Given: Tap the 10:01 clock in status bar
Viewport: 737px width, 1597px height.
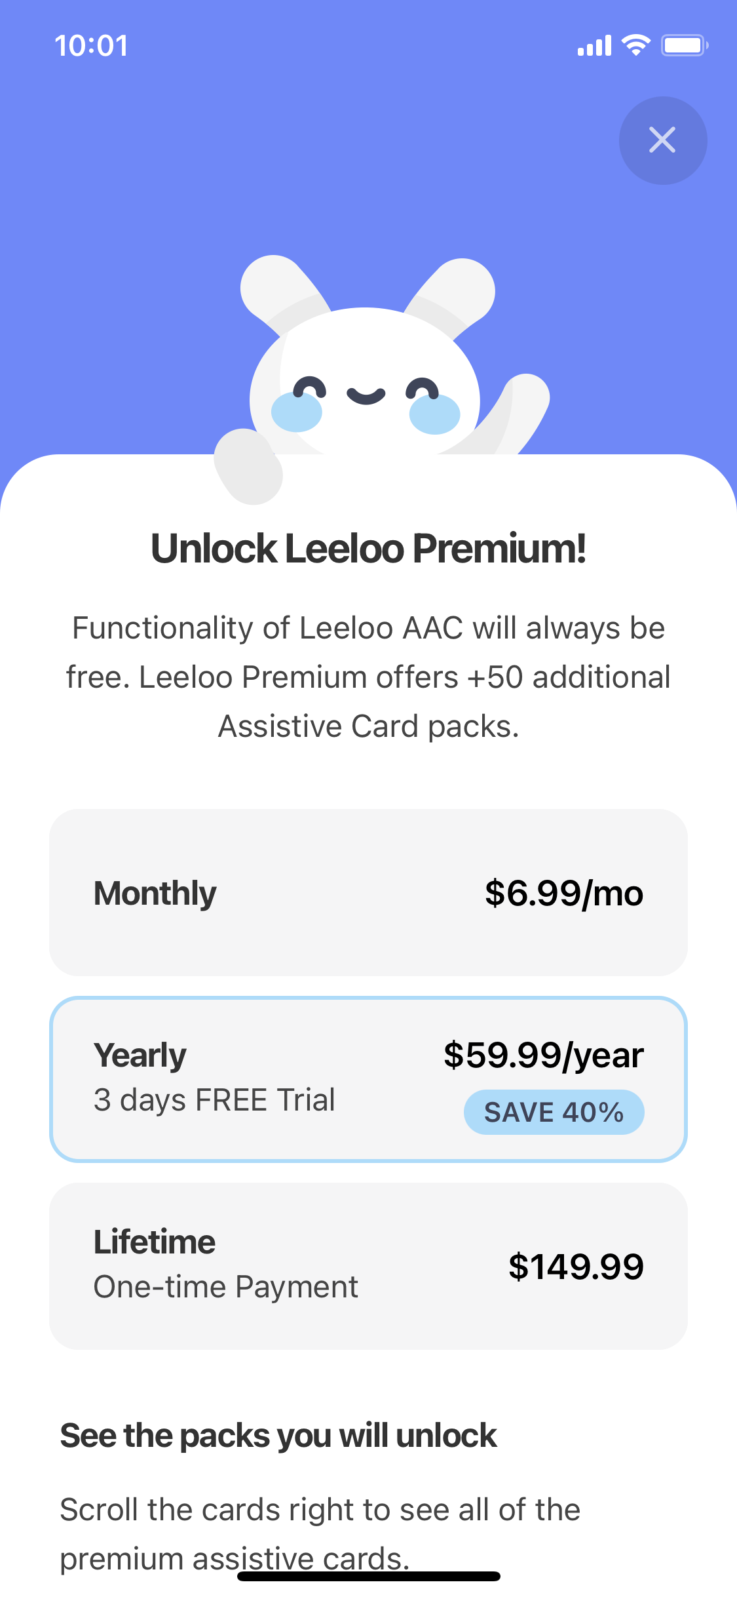Looking at the screenshot, I should (x=91, y=46).
